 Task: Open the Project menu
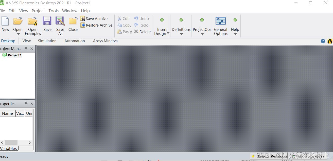38,11
